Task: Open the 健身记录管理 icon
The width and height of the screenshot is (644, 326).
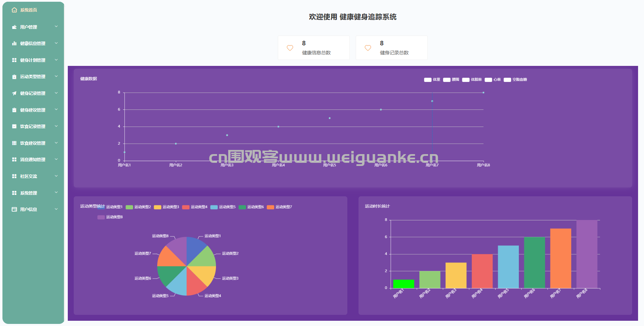Action: click(x=14, y=93)
